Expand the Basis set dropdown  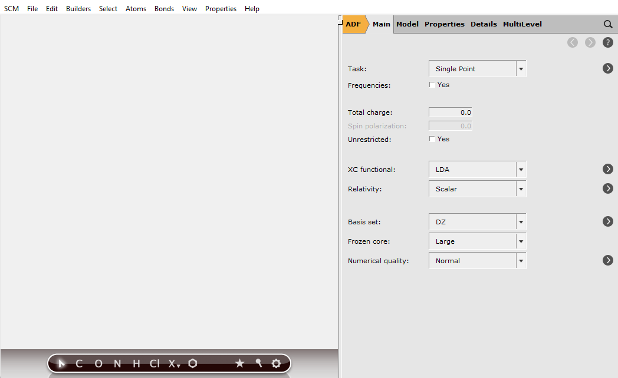click(520, 221)
